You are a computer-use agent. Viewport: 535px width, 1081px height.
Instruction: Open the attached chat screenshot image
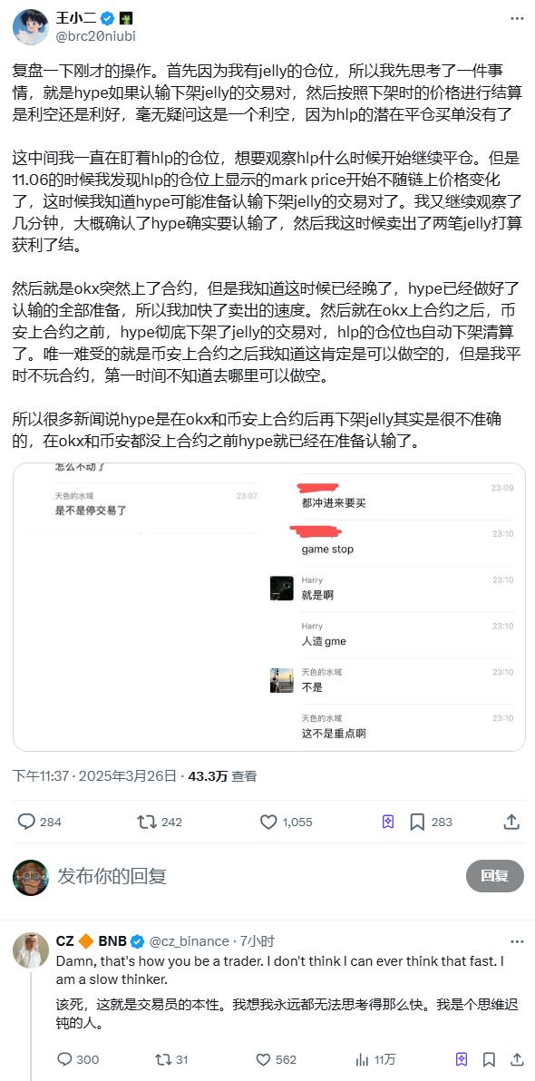click(269, 607)
